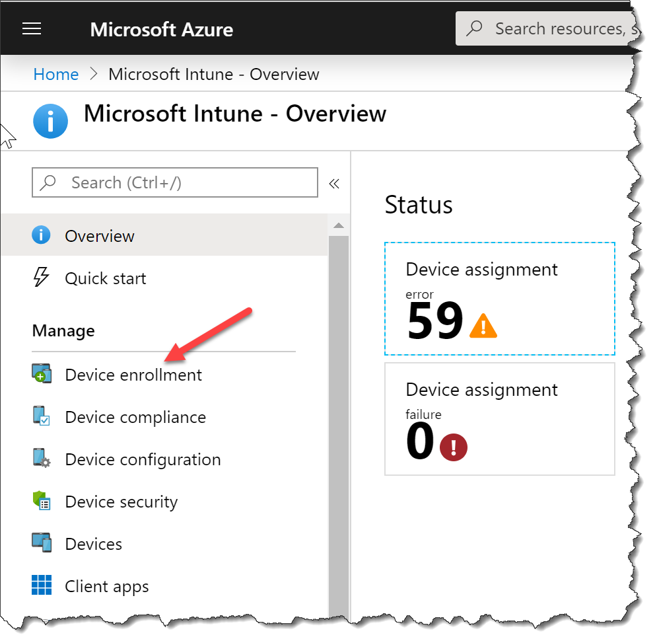The image size is (657, 643).
Task: Click the Quick start lightning icon
Action: point(42,278)
